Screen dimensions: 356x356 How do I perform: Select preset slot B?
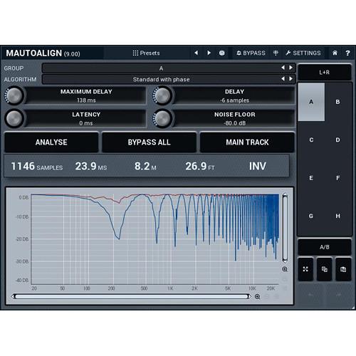tap(337, 102)
